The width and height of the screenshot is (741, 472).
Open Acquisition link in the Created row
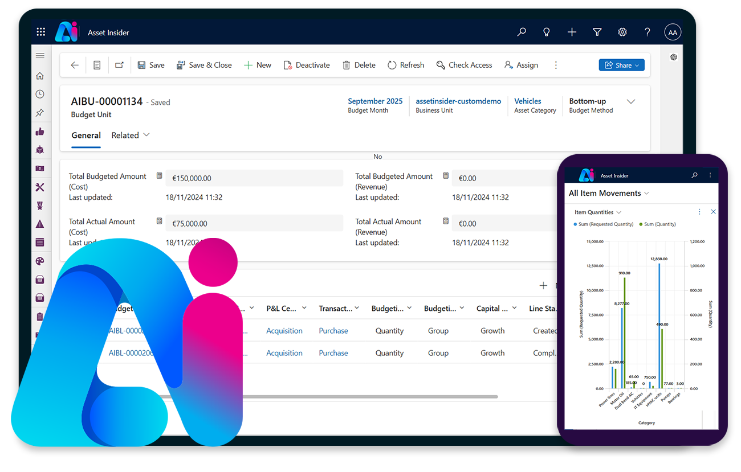(284, 330)
